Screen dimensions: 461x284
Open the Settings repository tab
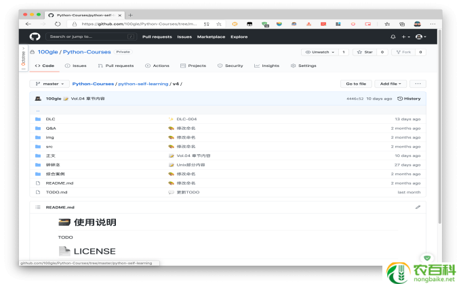pos(303,66)
